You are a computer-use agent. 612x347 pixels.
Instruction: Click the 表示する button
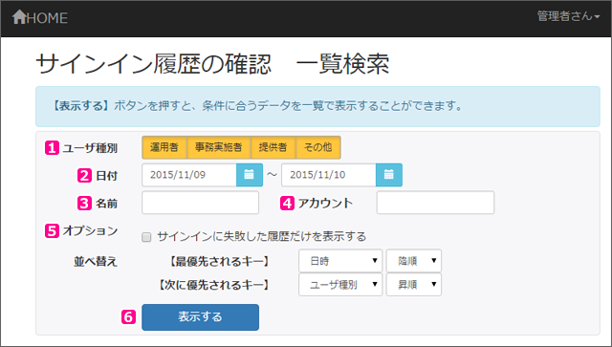coord(200,317)
